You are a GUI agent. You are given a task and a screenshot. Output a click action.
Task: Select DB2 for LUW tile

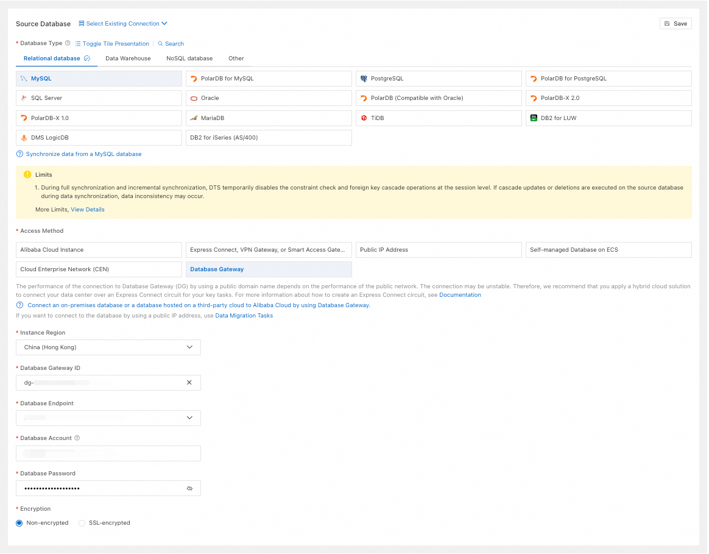pyautogui.click(x=608, y=118)
